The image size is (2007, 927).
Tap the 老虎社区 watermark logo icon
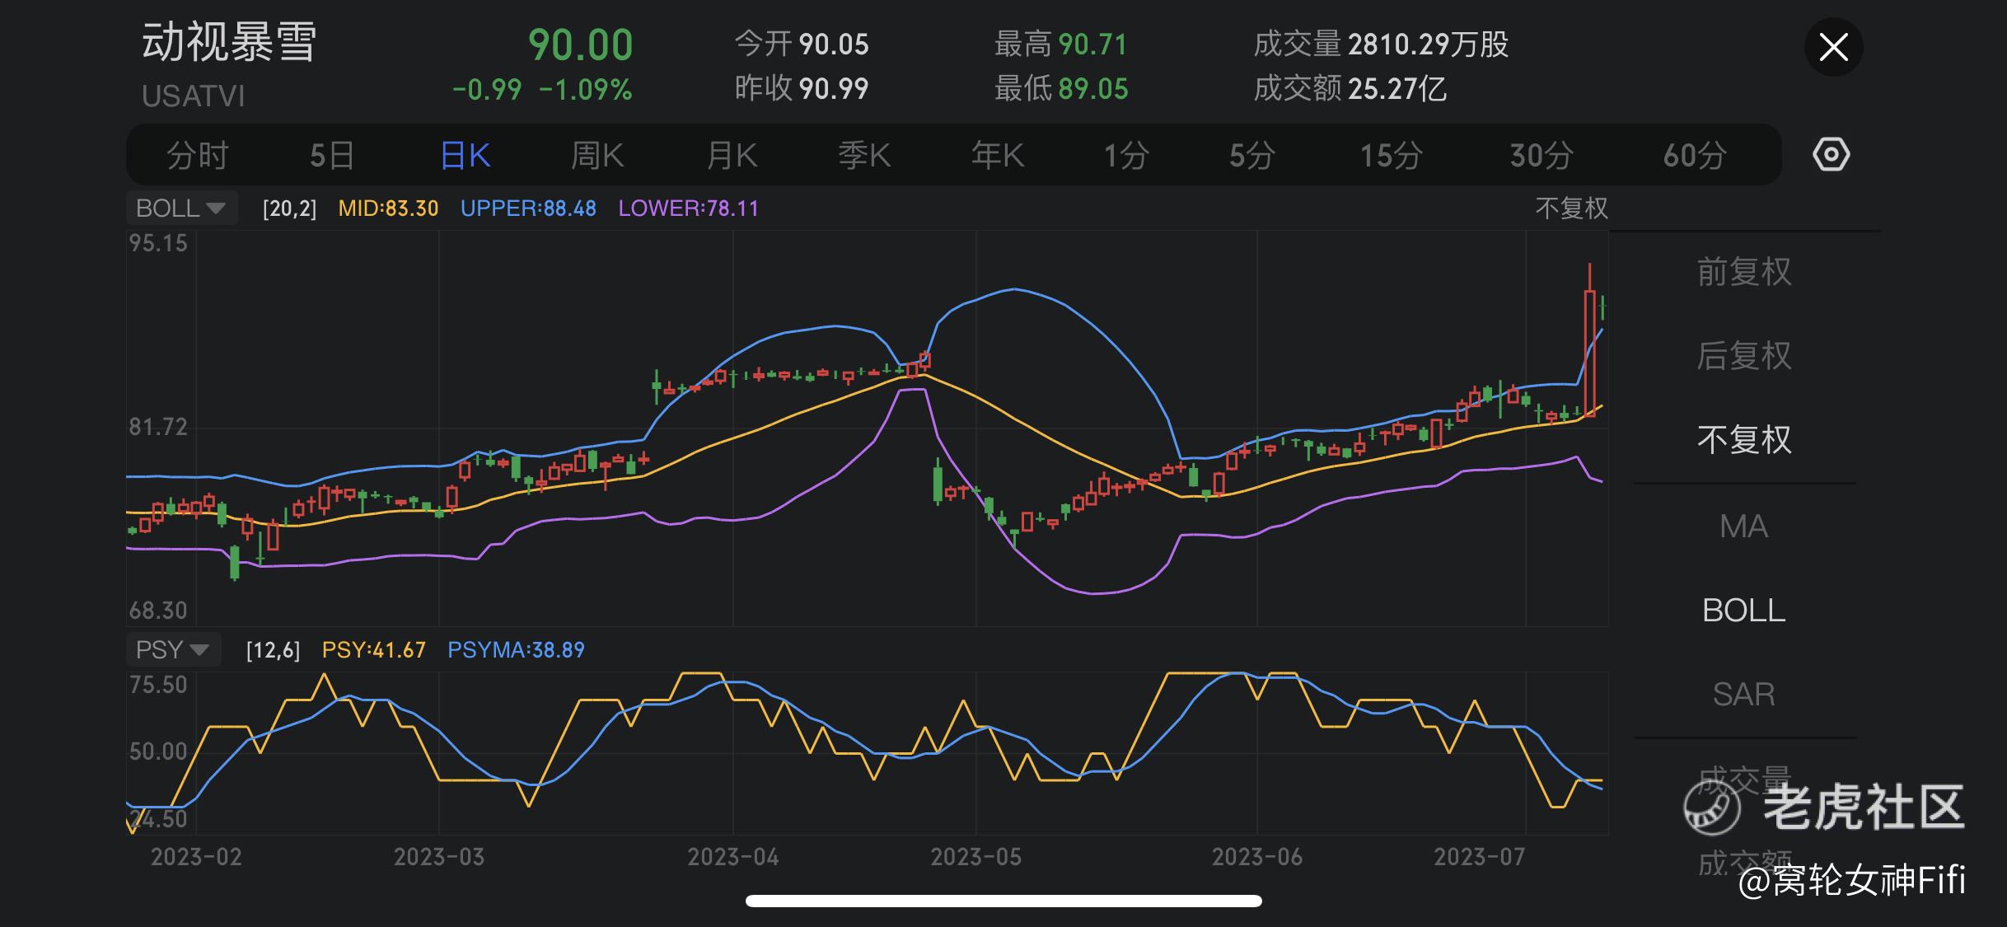[1711, 808]
